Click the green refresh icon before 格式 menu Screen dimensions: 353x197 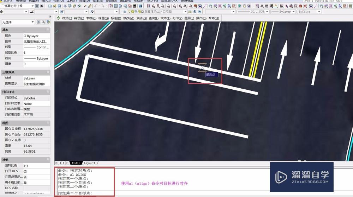(58, 18)
